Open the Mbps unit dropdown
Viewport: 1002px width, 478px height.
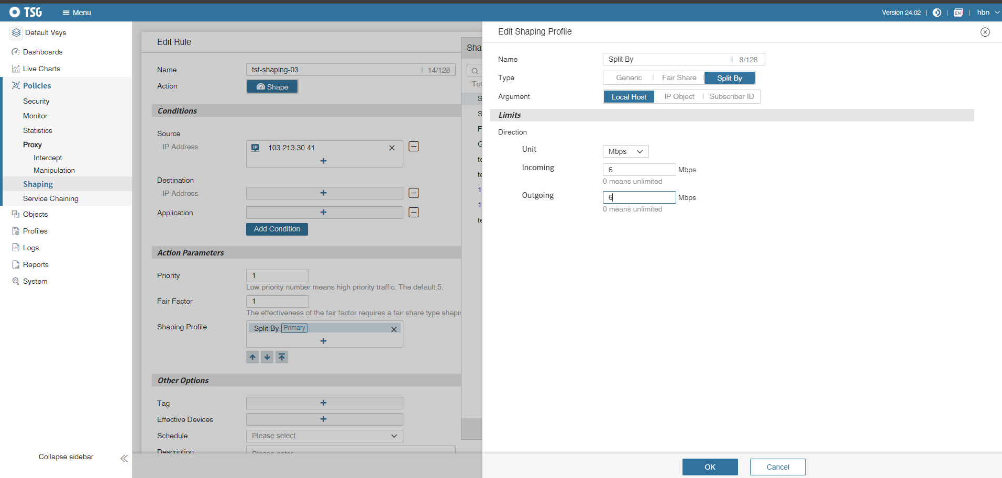625,151
